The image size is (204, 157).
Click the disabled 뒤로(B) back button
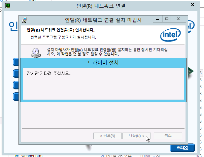pos(108,136)
